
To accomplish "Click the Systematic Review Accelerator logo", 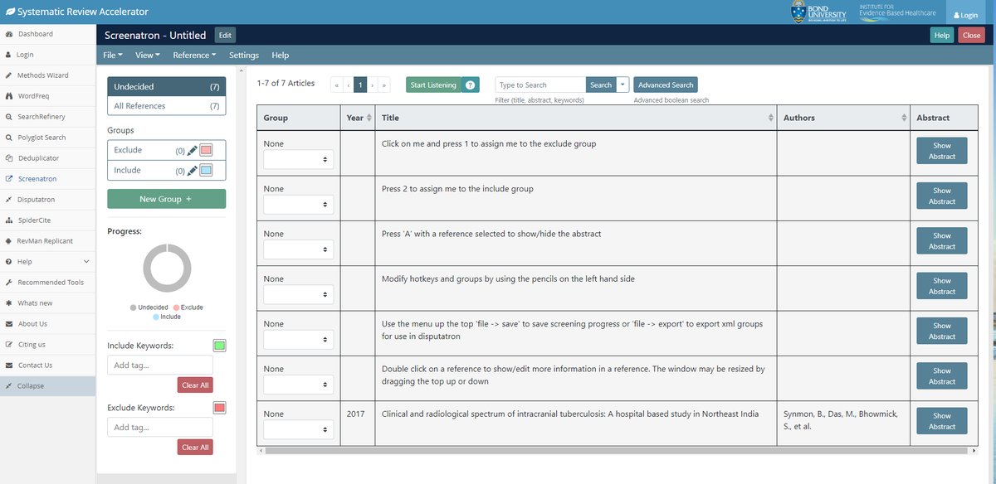I will point(77,12).
